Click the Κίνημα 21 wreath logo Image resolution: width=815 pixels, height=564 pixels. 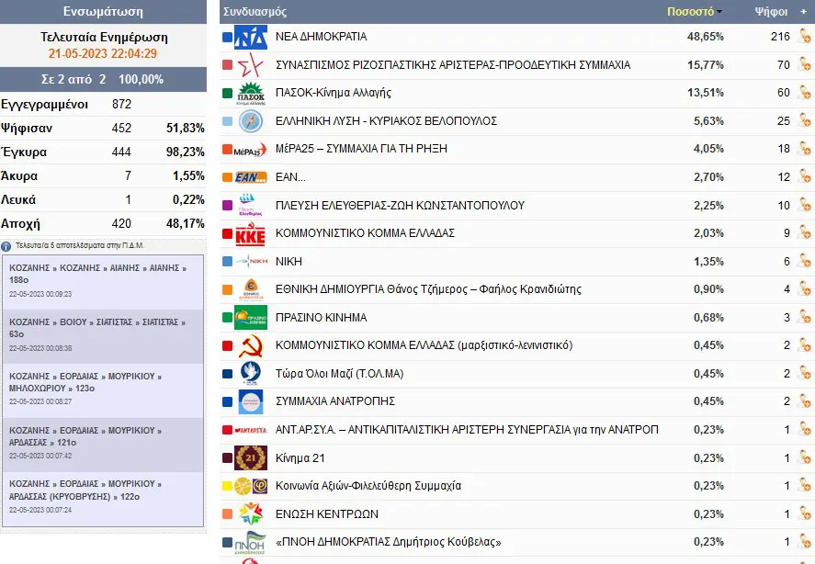(251, 458)
